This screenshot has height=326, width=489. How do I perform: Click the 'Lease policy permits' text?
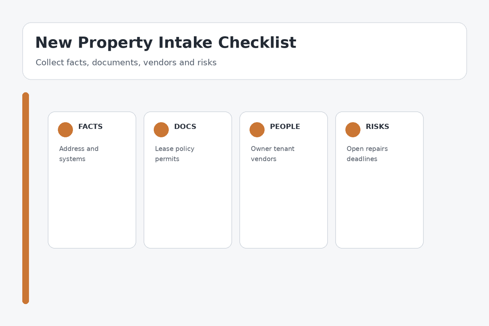click(175, 154)
